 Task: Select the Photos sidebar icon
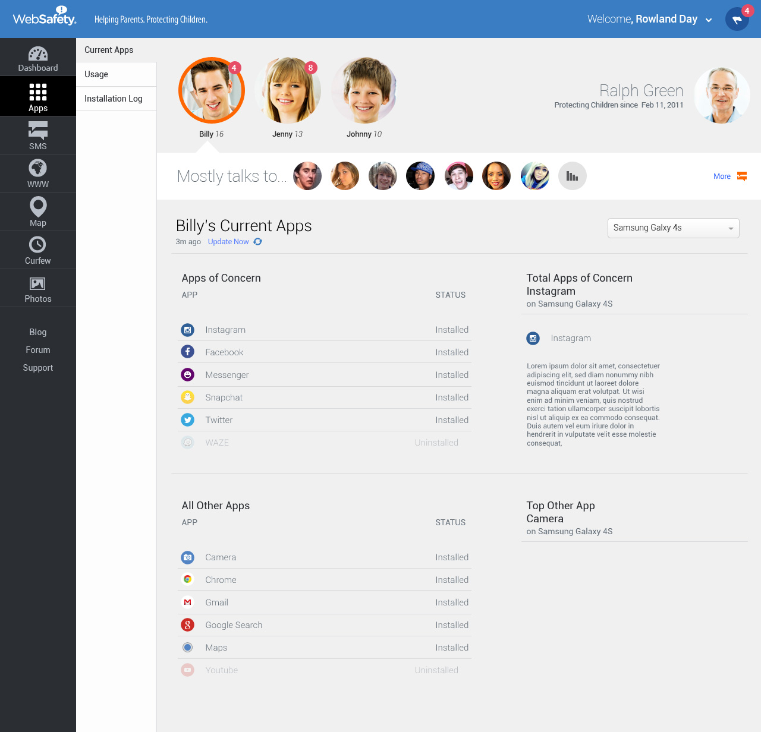pyautogui.click(x=37, y=284)
